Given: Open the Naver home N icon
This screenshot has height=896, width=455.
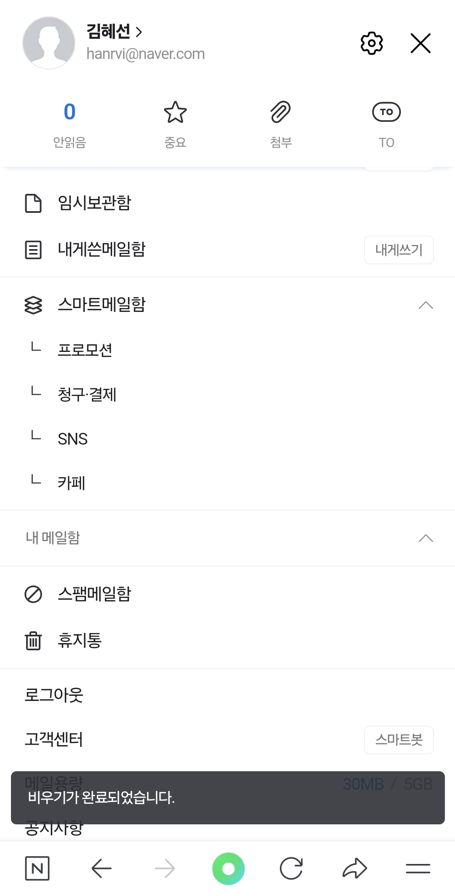Looking at the screenshot, I should pos(37,868).
